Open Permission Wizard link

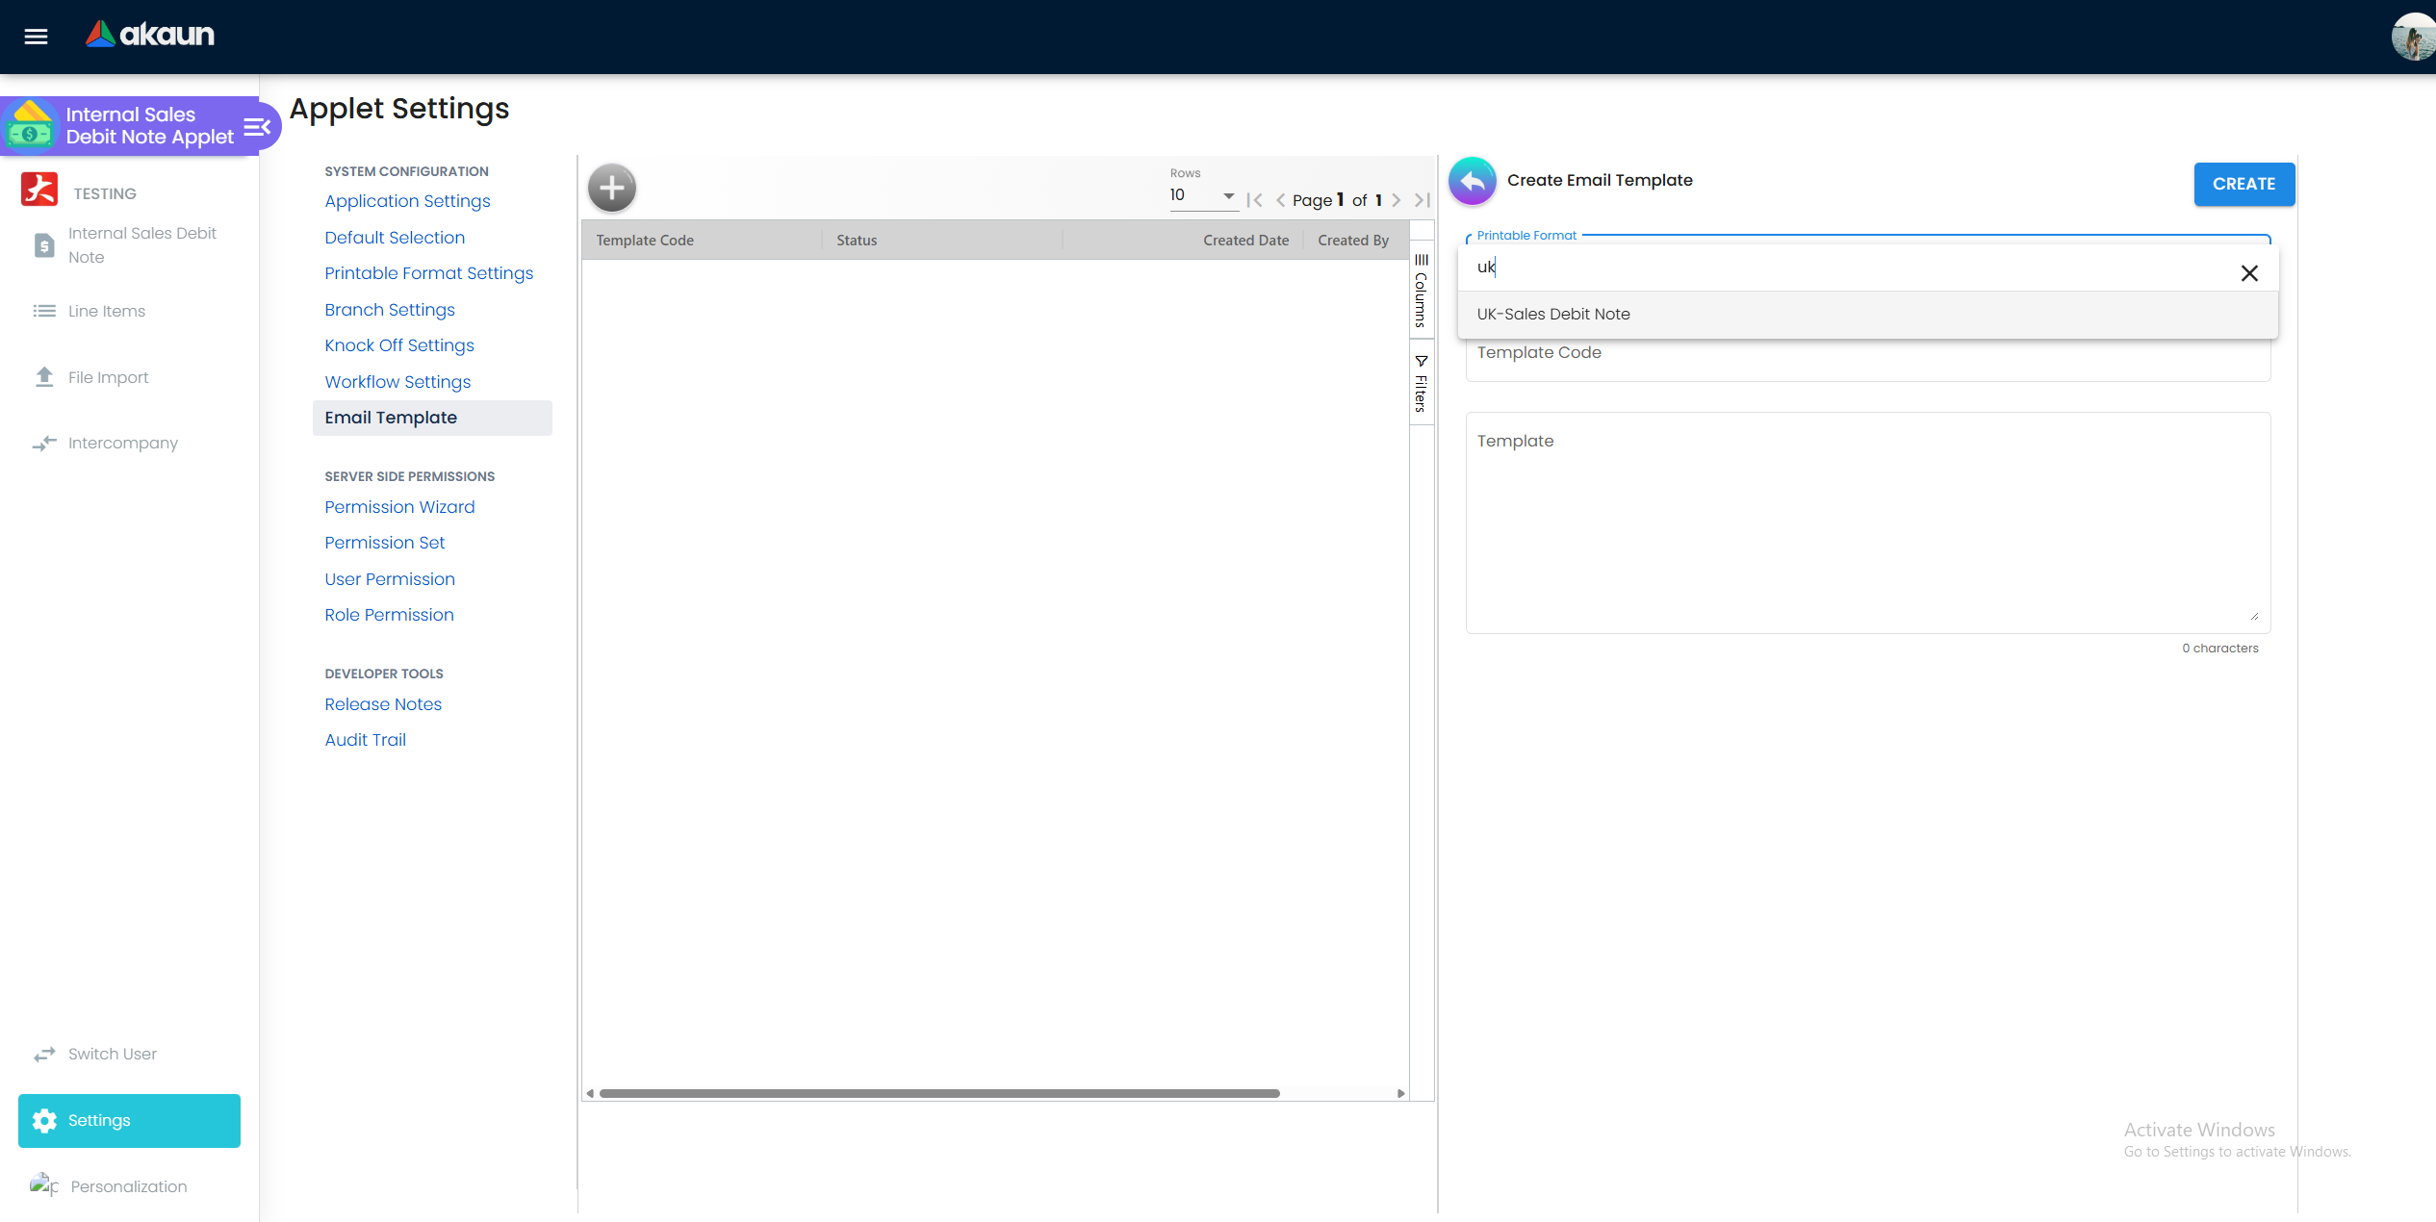coord(399,507)
